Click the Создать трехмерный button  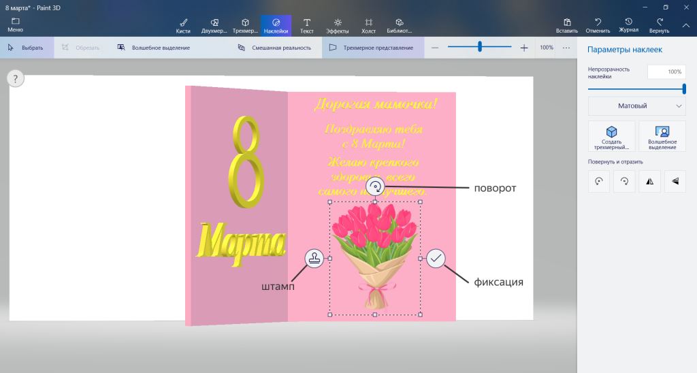(611, 136)
